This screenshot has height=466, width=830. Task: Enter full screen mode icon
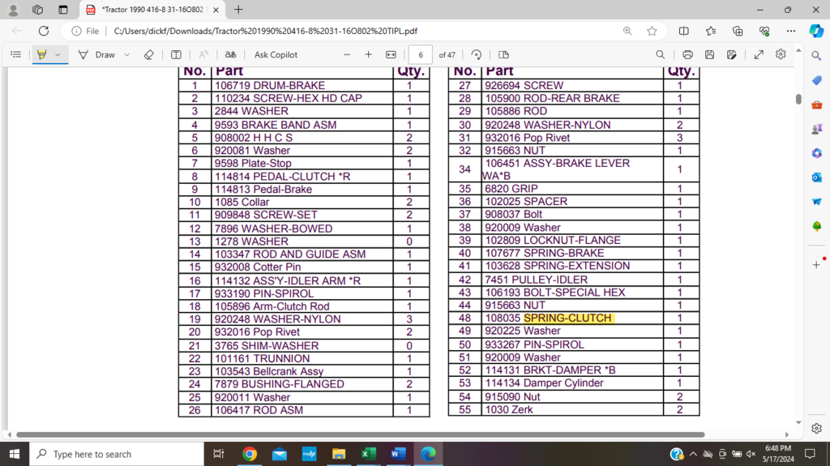coord(759,54)
